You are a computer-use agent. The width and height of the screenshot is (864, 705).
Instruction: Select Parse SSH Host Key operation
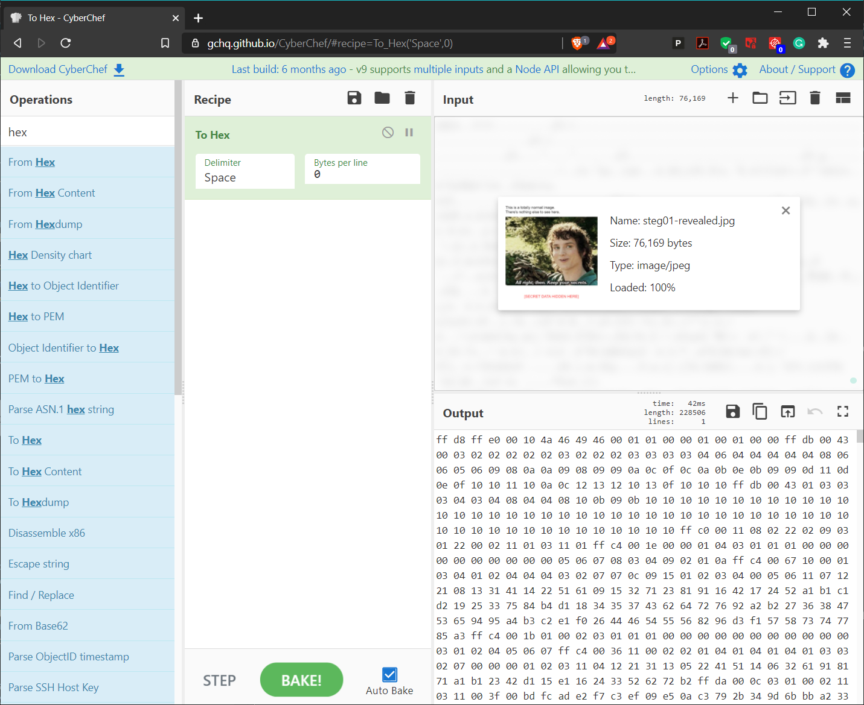(x=88, y=688)
